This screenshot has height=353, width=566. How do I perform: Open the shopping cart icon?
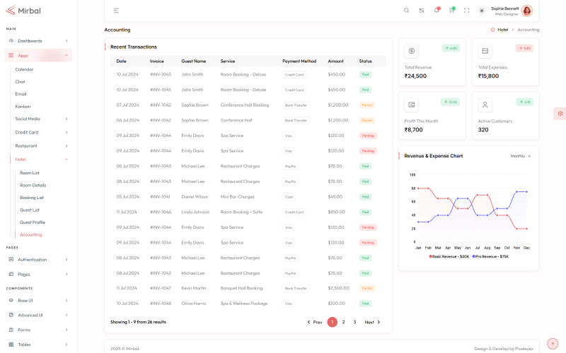coord(451,11)
